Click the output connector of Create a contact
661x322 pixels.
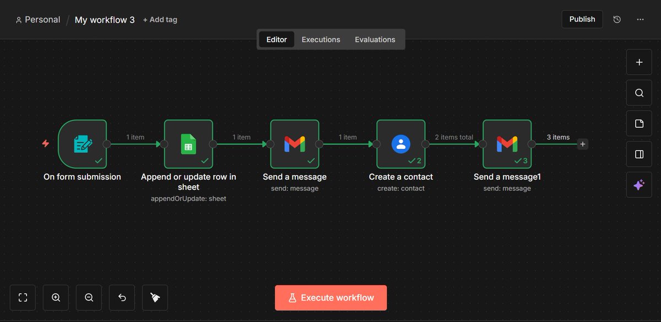(426, 144)
